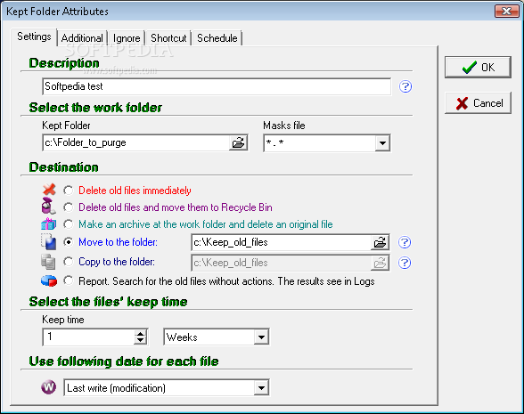Select the Move to the folder option
The image size is (524, 414).
click(68, 242)
